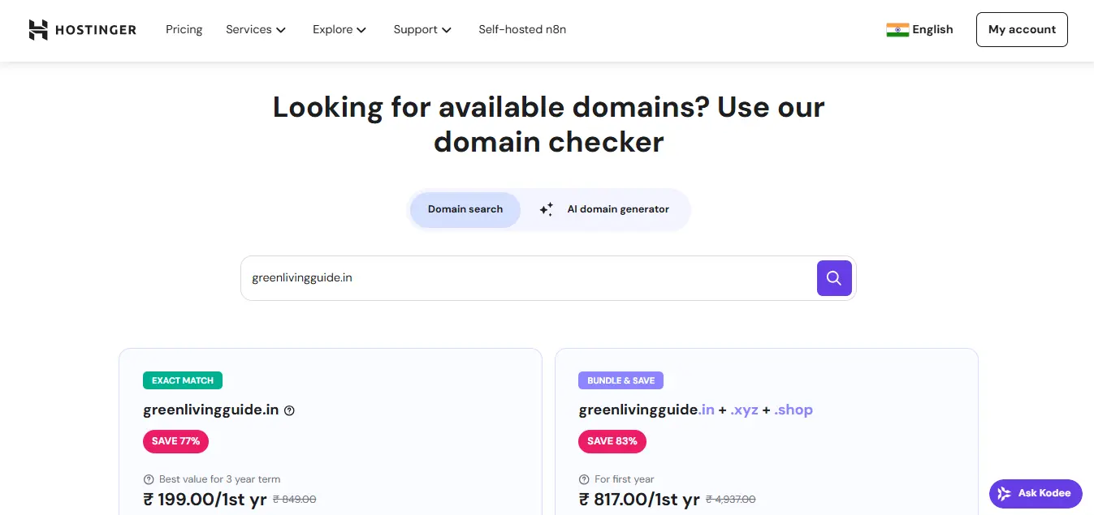Viewport: 1094px width, 515px height.
Task: Click help icon before "For first year"
Action: coord(584,479)
